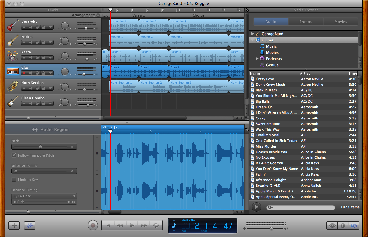
Task: Play the song from the transport bar
Action: point(132,225)
